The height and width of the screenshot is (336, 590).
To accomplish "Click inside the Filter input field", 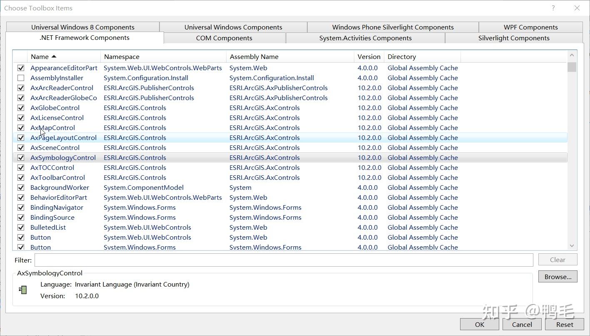I will [x=283, y=260].
